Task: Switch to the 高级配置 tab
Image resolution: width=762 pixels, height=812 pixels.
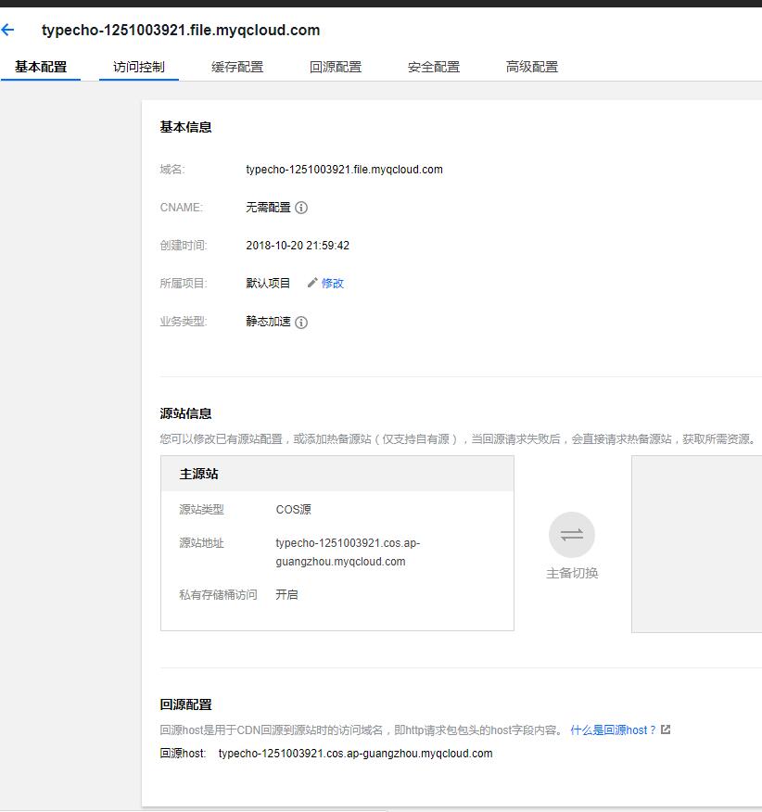Action: point(532,67)
